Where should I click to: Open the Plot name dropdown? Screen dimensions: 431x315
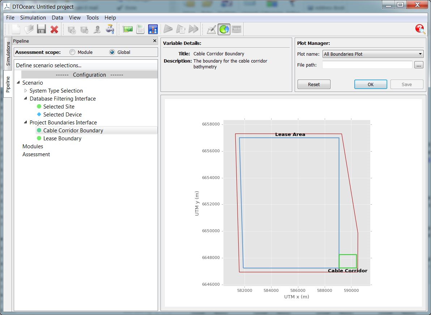tap(372, 54)
